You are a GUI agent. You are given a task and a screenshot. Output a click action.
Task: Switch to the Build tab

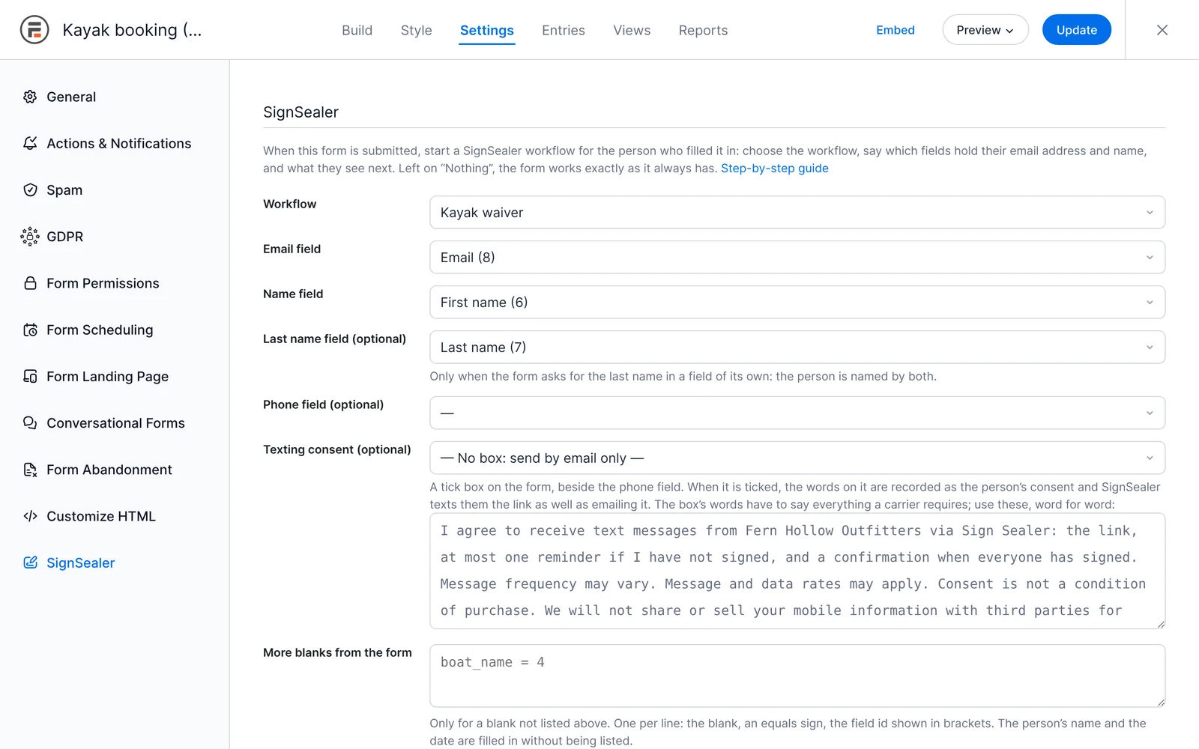point(357,30)
